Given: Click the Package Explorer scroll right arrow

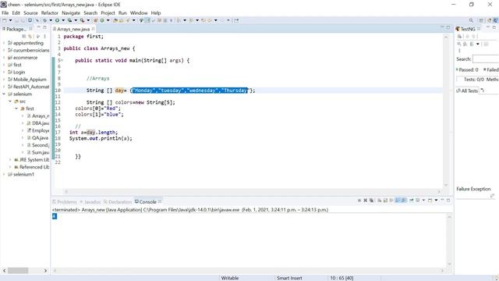Looking at the screenshot, I should (45, 271).
